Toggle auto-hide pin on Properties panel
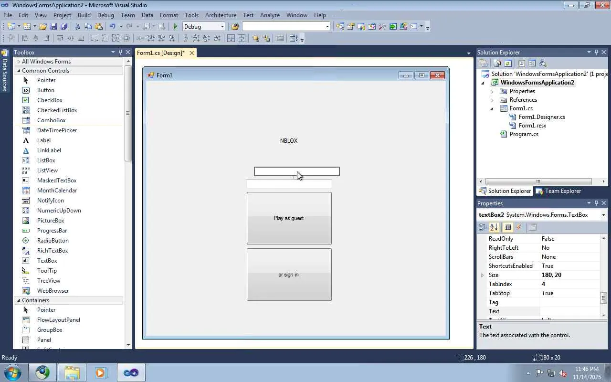 [x=596, y=203]
